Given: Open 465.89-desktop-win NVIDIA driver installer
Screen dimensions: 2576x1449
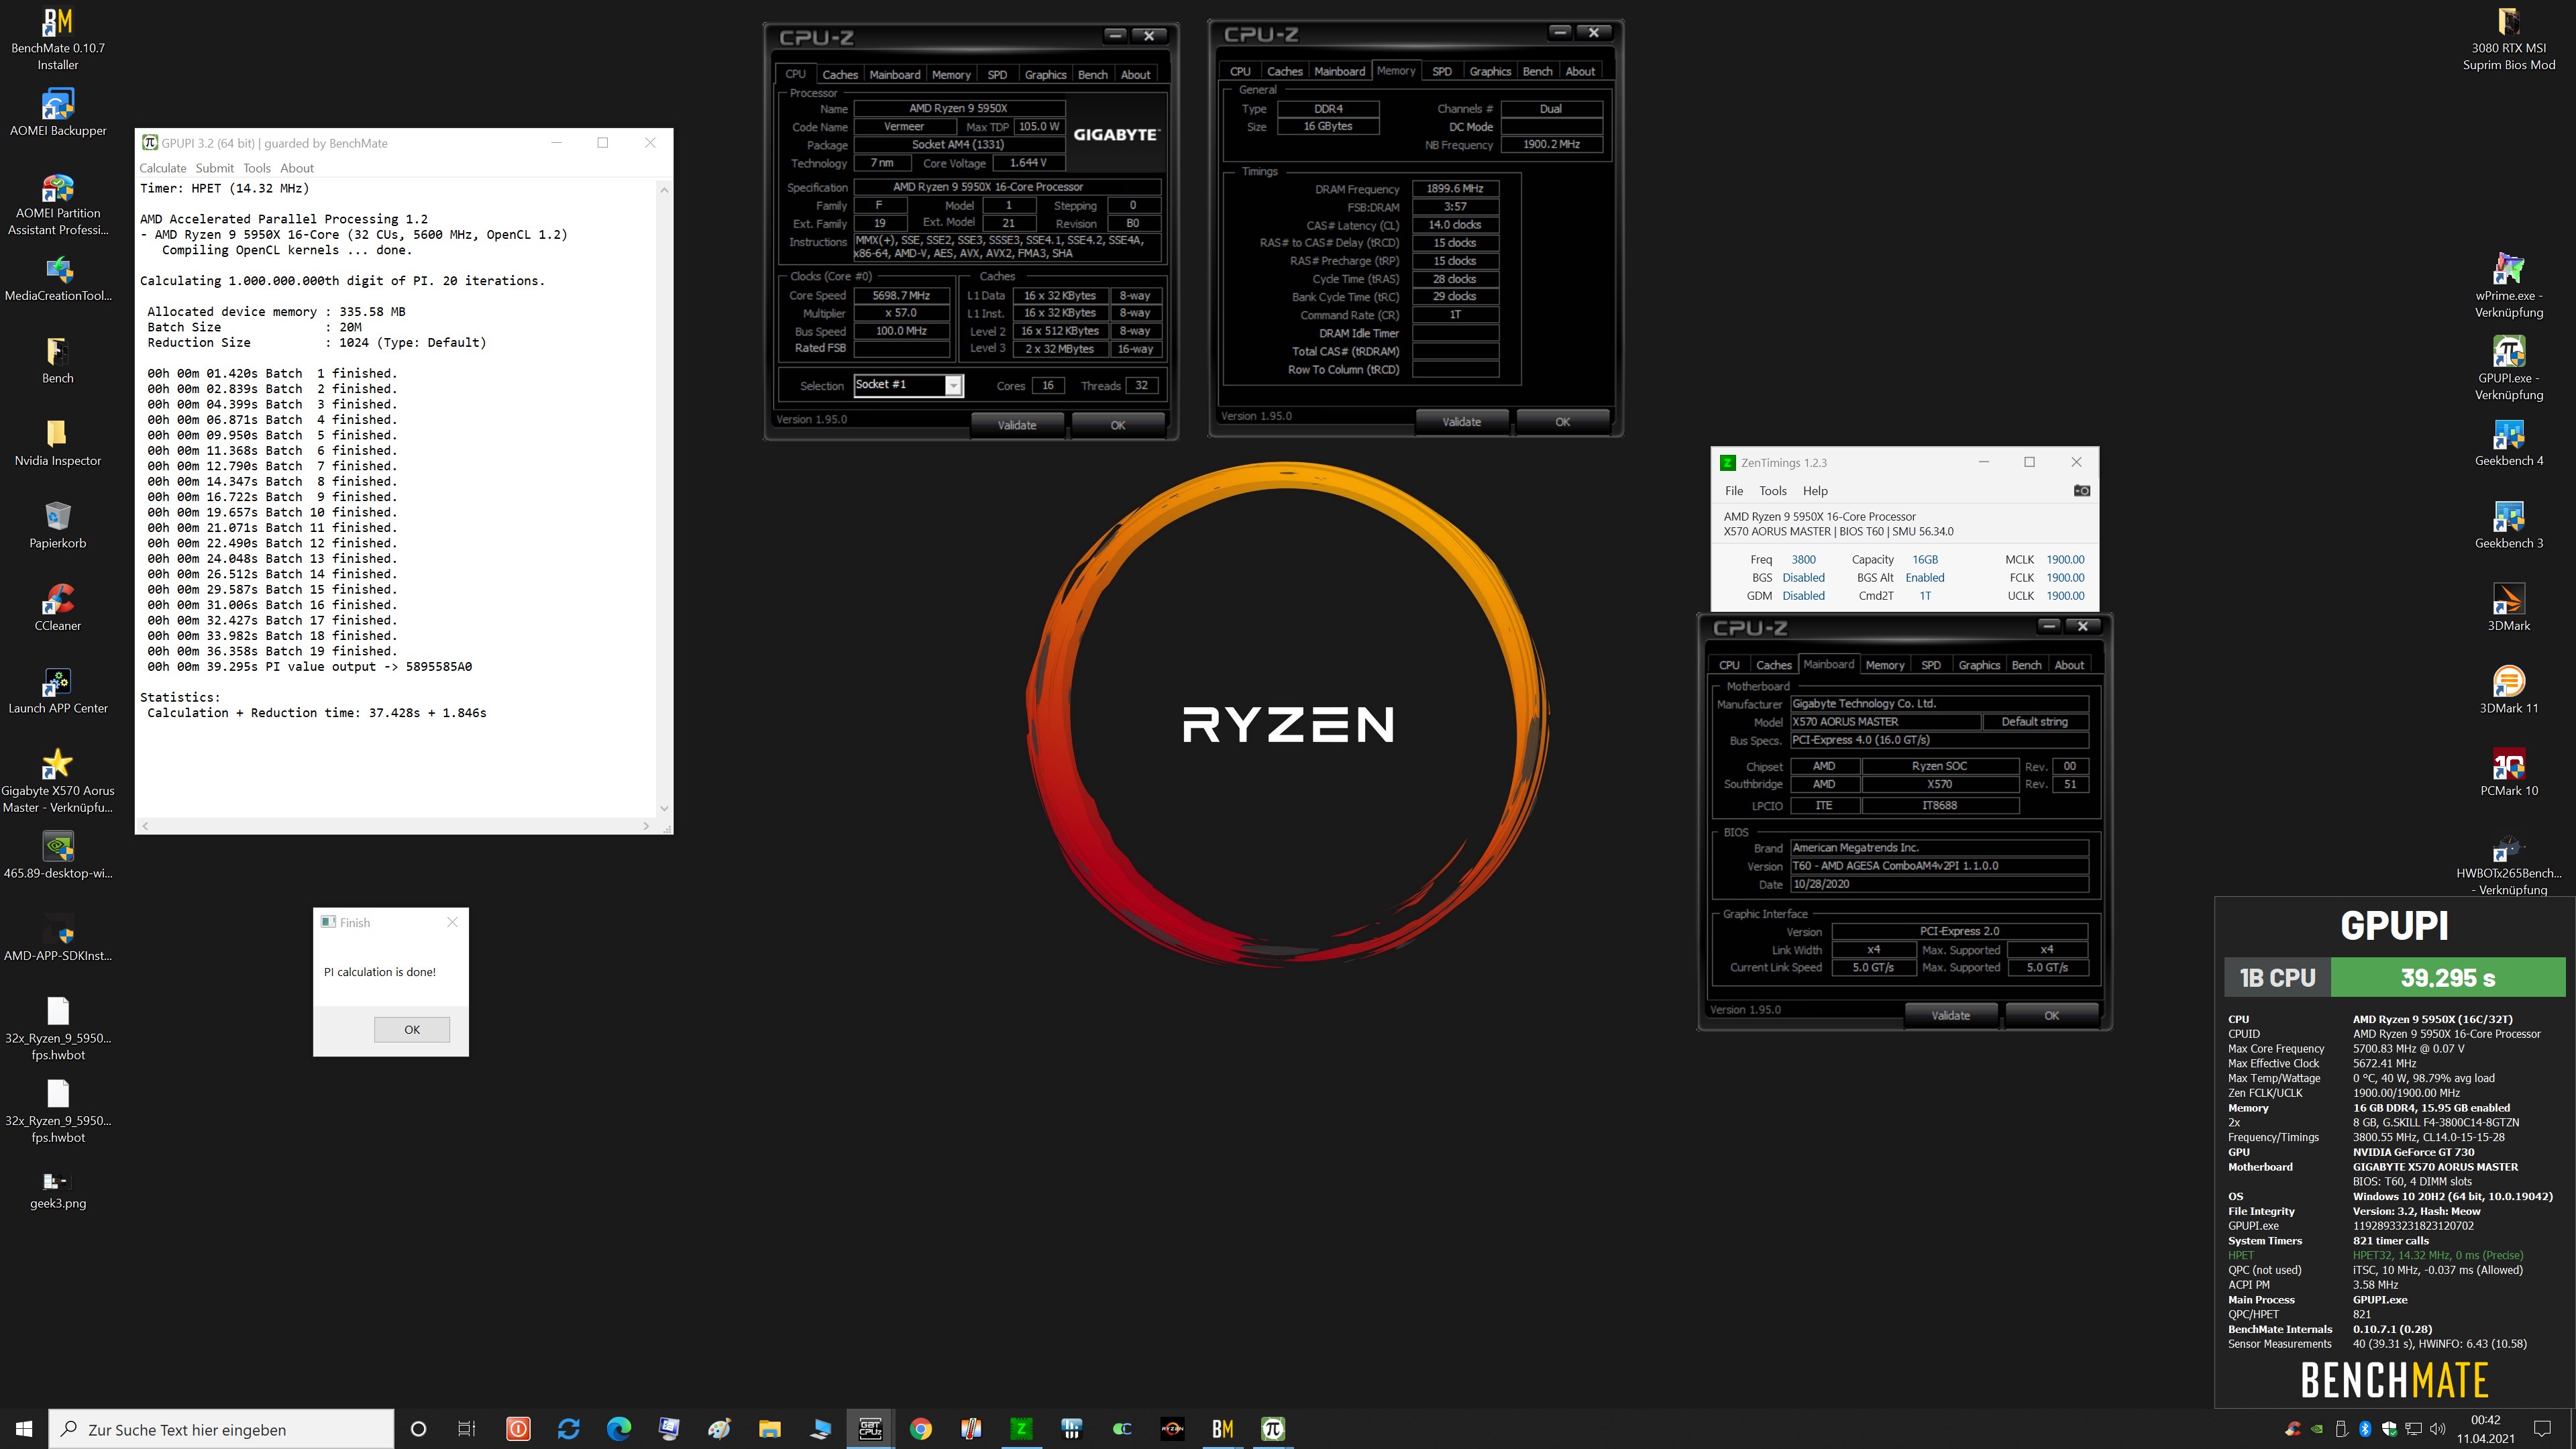Looking at the screenshot, I should (x=58, y=855).
